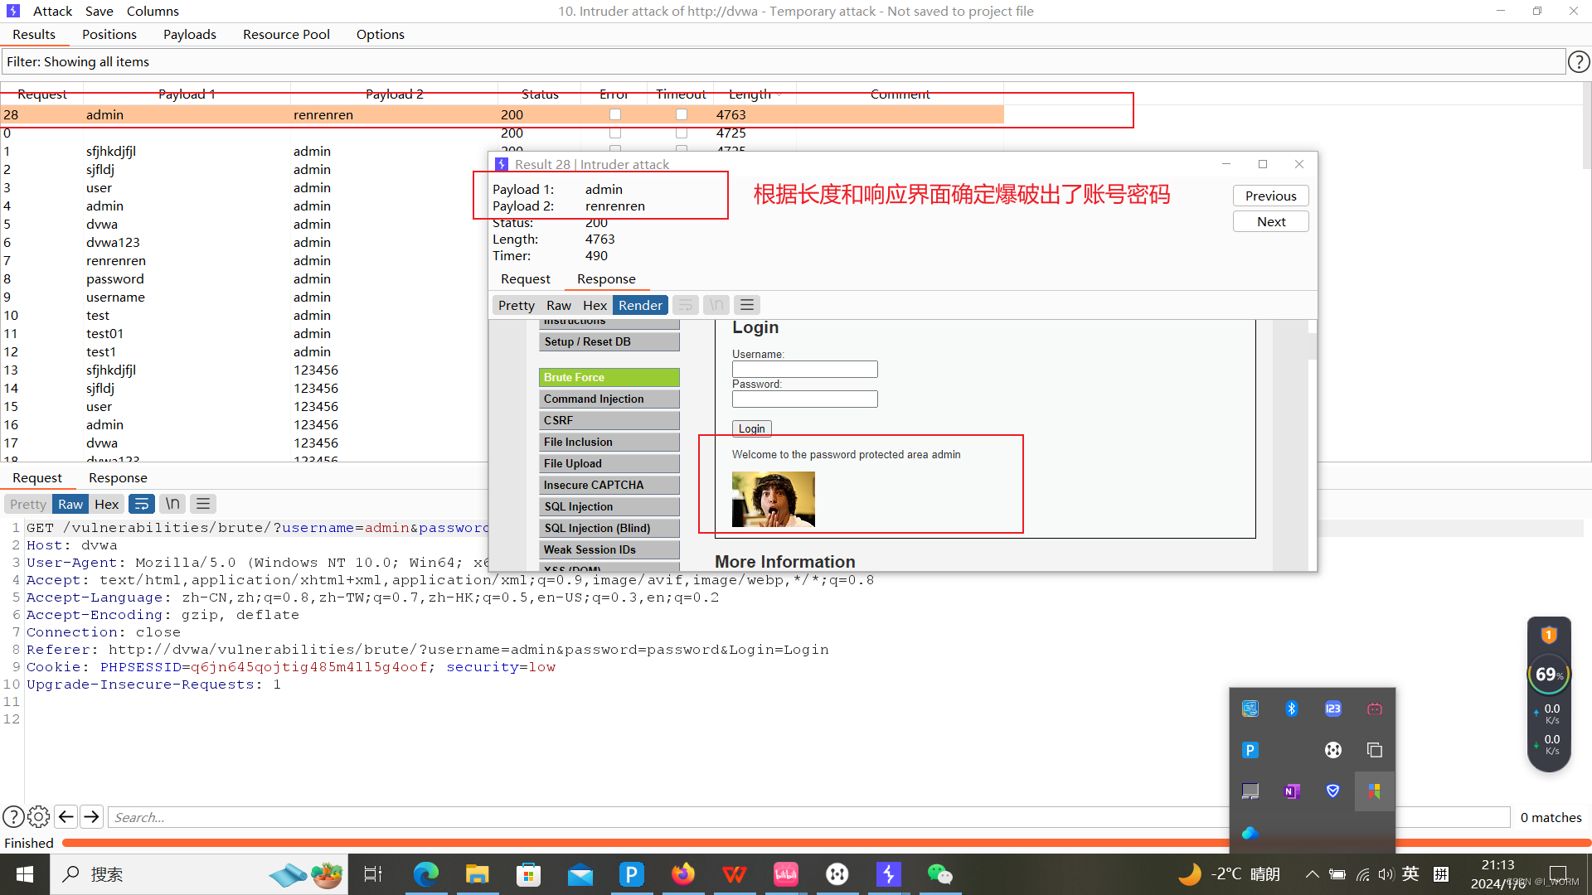Focus the bottom Search field
1592x895 pixels.
coord(808,817)
